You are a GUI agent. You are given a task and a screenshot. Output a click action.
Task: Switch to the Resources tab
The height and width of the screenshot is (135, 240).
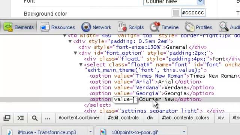click(58, 27)
